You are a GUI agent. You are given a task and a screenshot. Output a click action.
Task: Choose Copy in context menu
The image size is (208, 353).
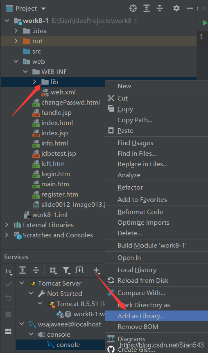point(156,109)
